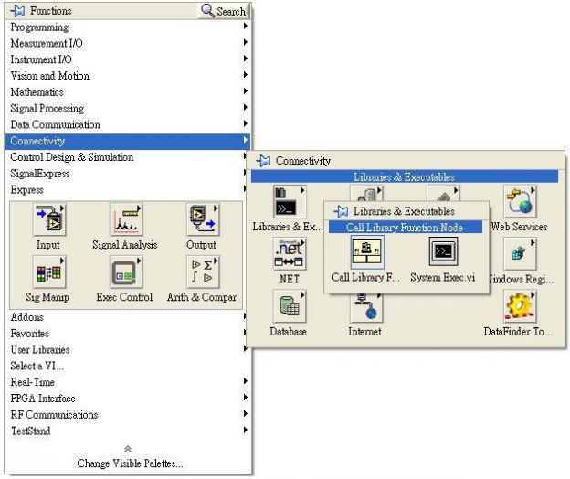Expand the Real-Time submenu arrow

pos(246,381)
